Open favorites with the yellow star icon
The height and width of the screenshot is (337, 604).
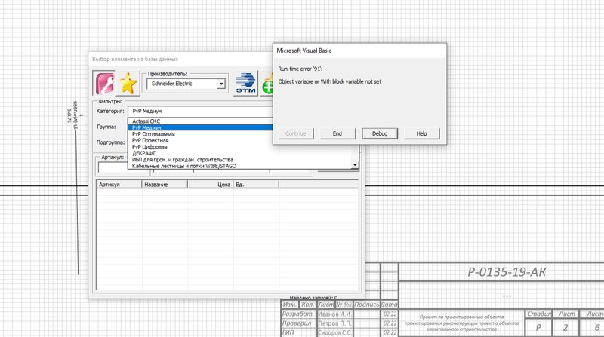[x=128, y=84]
